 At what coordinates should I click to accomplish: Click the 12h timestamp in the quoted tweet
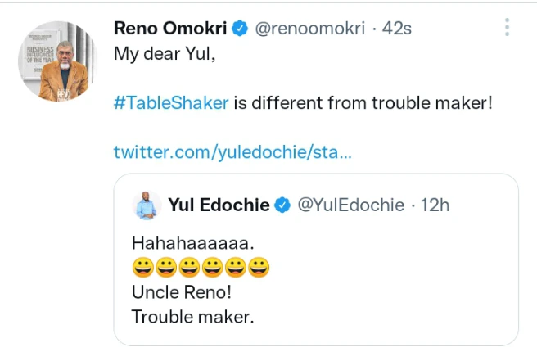pos(435,205)
